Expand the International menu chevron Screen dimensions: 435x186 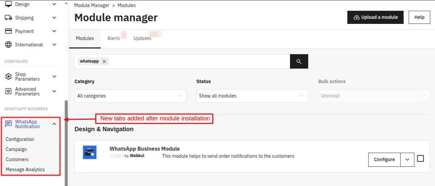[x=54, y=45]
